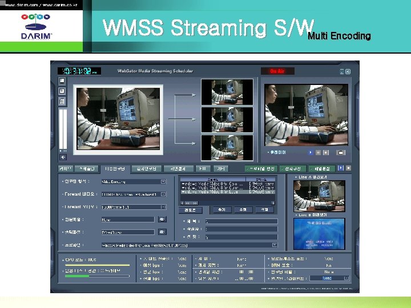
Task: Select the bottom encoded output preview
Action: (227, 148)
